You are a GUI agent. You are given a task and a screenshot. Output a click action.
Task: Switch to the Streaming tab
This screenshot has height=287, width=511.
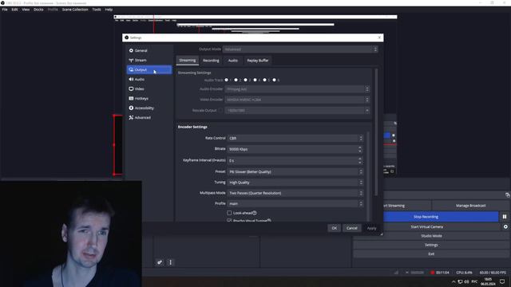(x=188, y=61)
